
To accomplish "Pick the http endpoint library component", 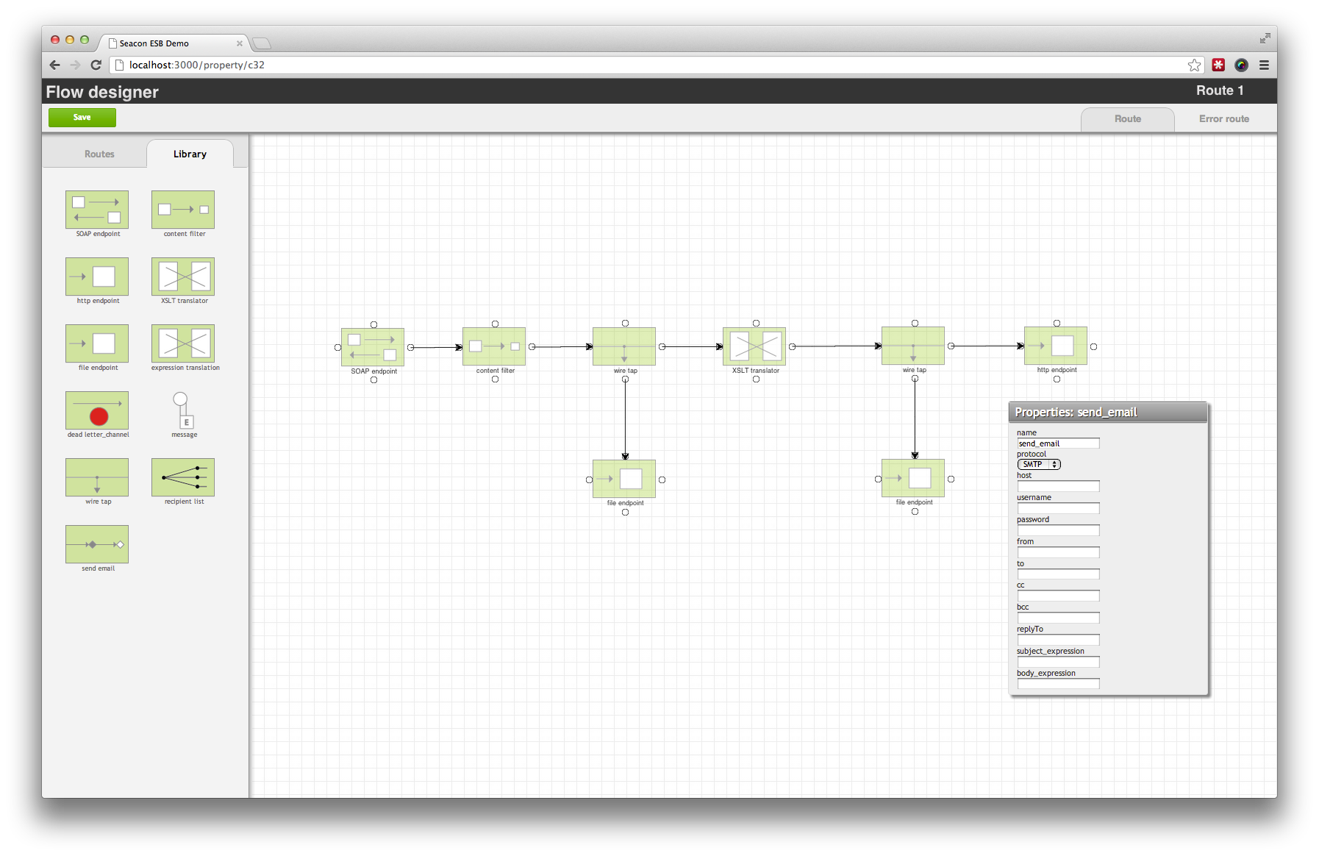I will (x=97, y=277).
